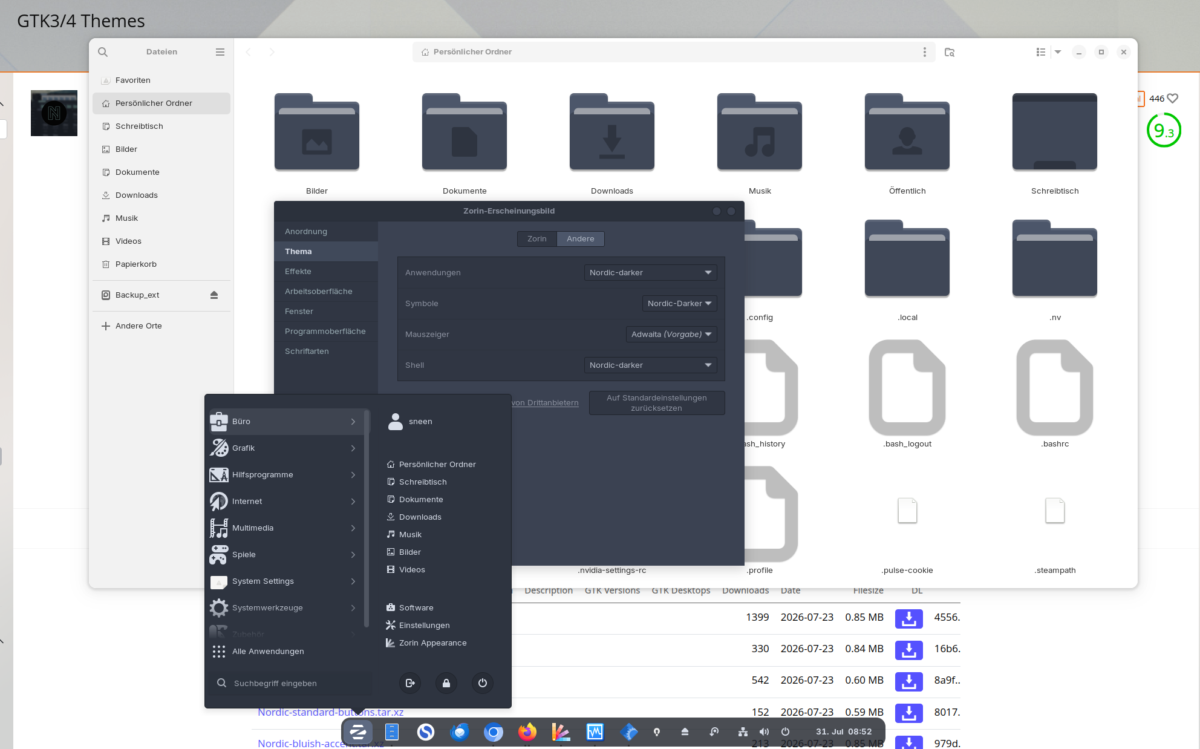This screenshot has height=749, width=1200.
Task: Click Auf Standardeinstellungen zurücksetzen button
Action: [x=657, y=403]
